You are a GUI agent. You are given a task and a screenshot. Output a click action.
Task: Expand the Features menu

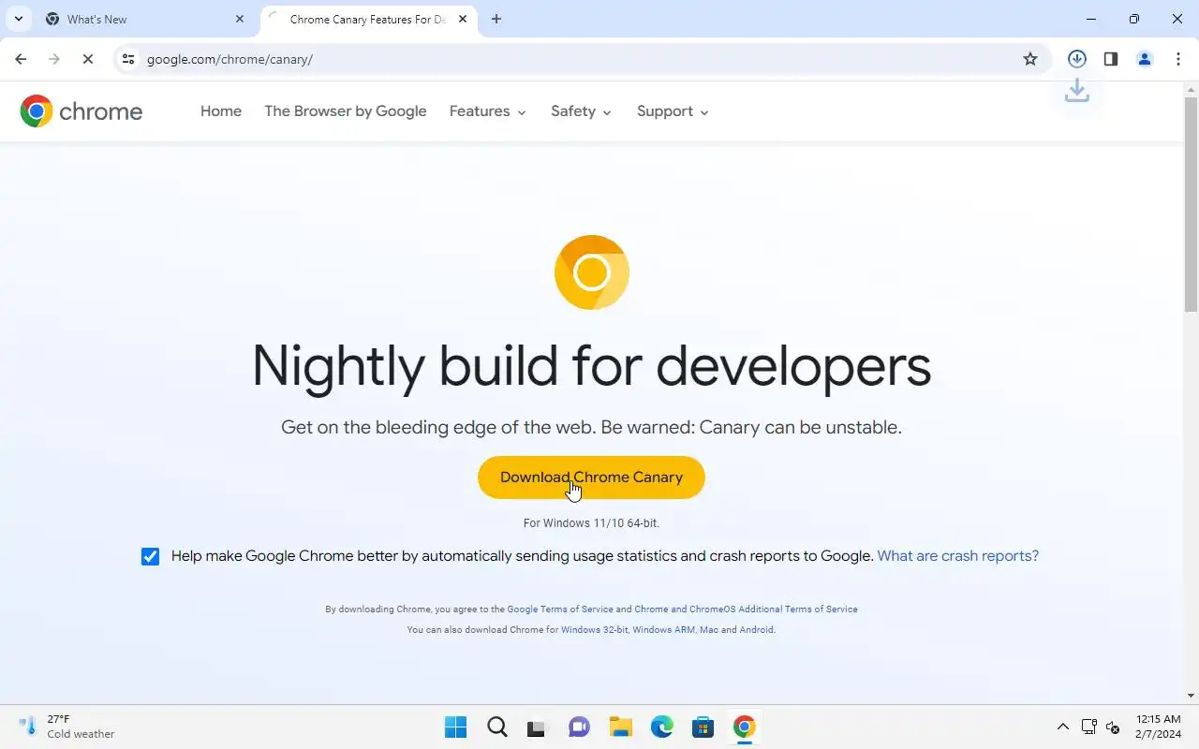(488, 110)
